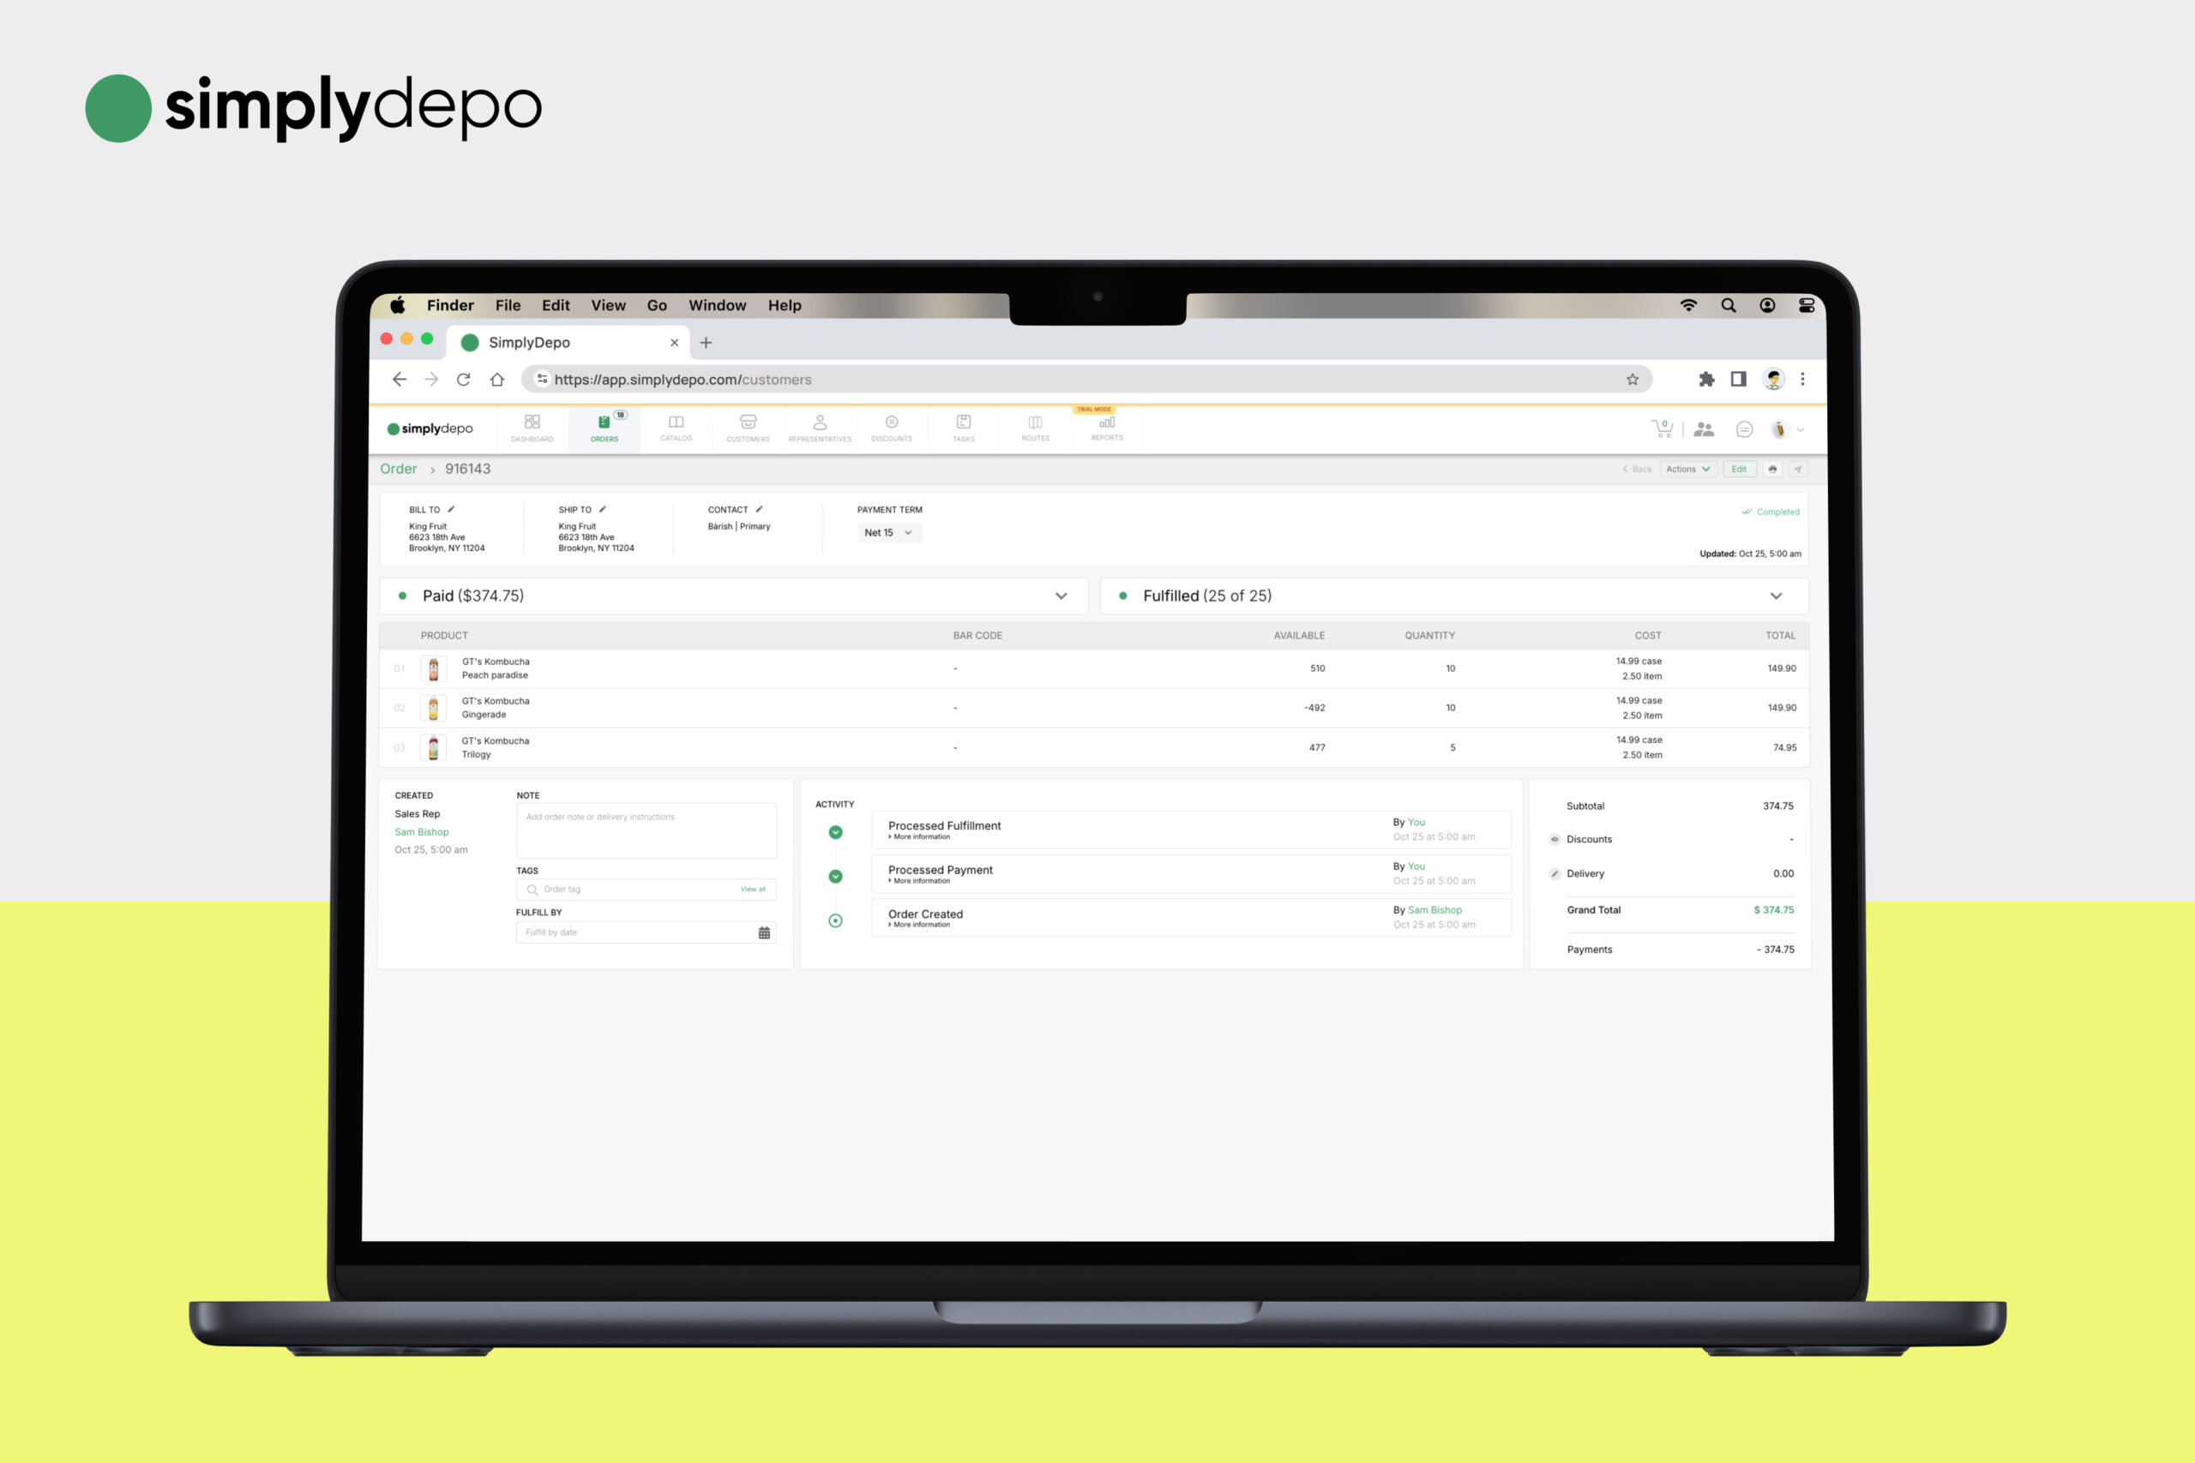Click the Sam Bishop sales rep link
This screenshot has width=2195, height=1463.
click(423, 831)
